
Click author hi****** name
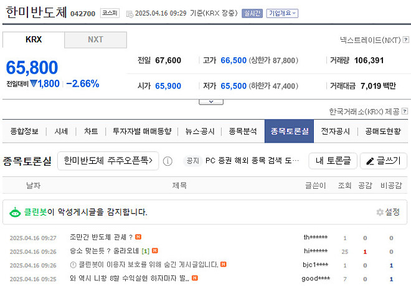(315, 251)
